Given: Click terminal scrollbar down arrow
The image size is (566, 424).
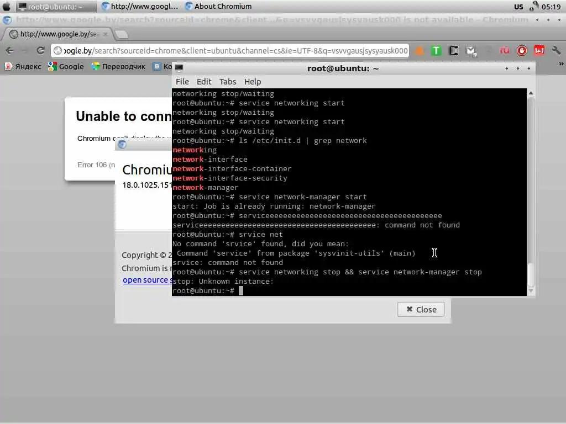Looking at the screenshot, I should (x=531, y=290).
